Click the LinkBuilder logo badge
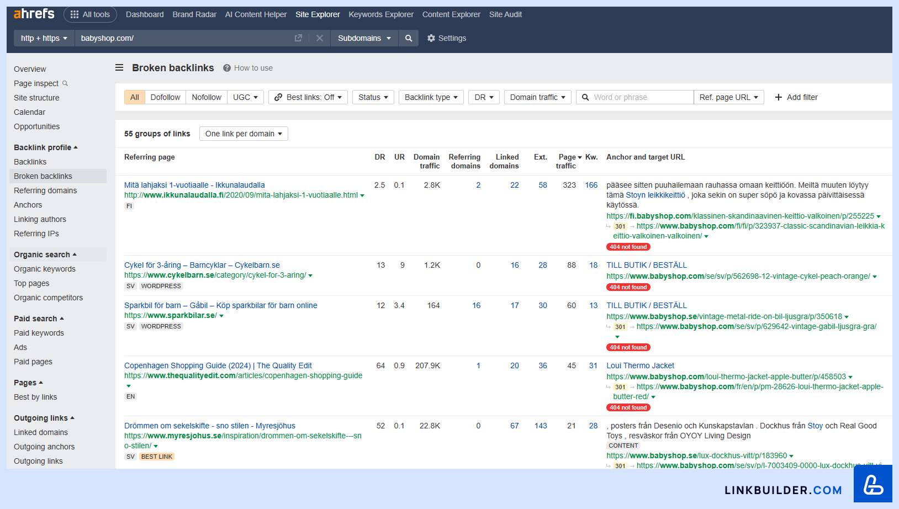The width and height of the screenshot is (899, 509). click(x=873, y=484)
